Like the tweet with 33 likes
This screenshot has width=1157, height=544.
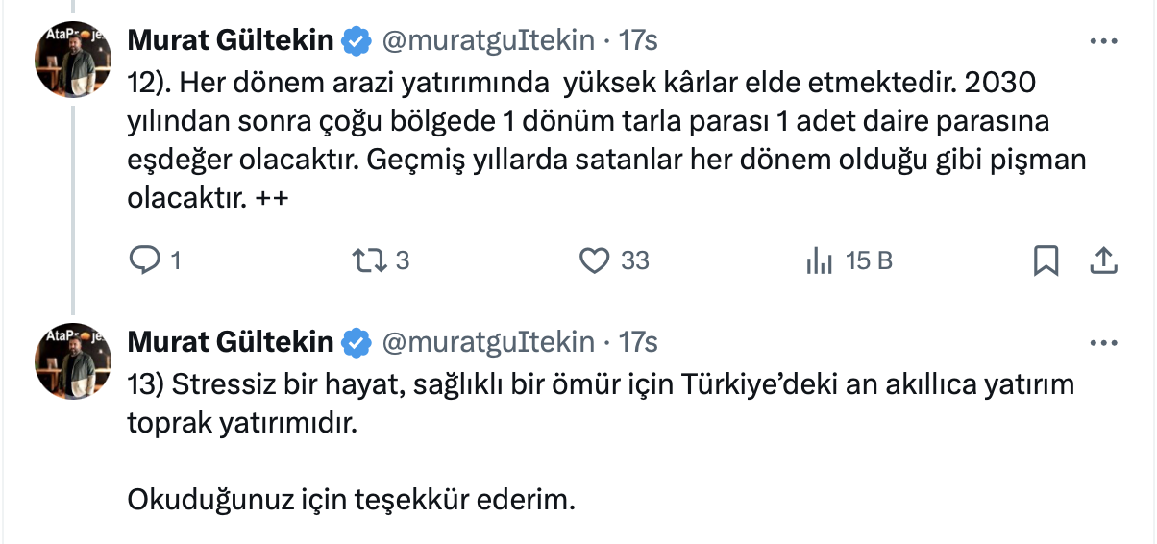(x=596, y=260)
